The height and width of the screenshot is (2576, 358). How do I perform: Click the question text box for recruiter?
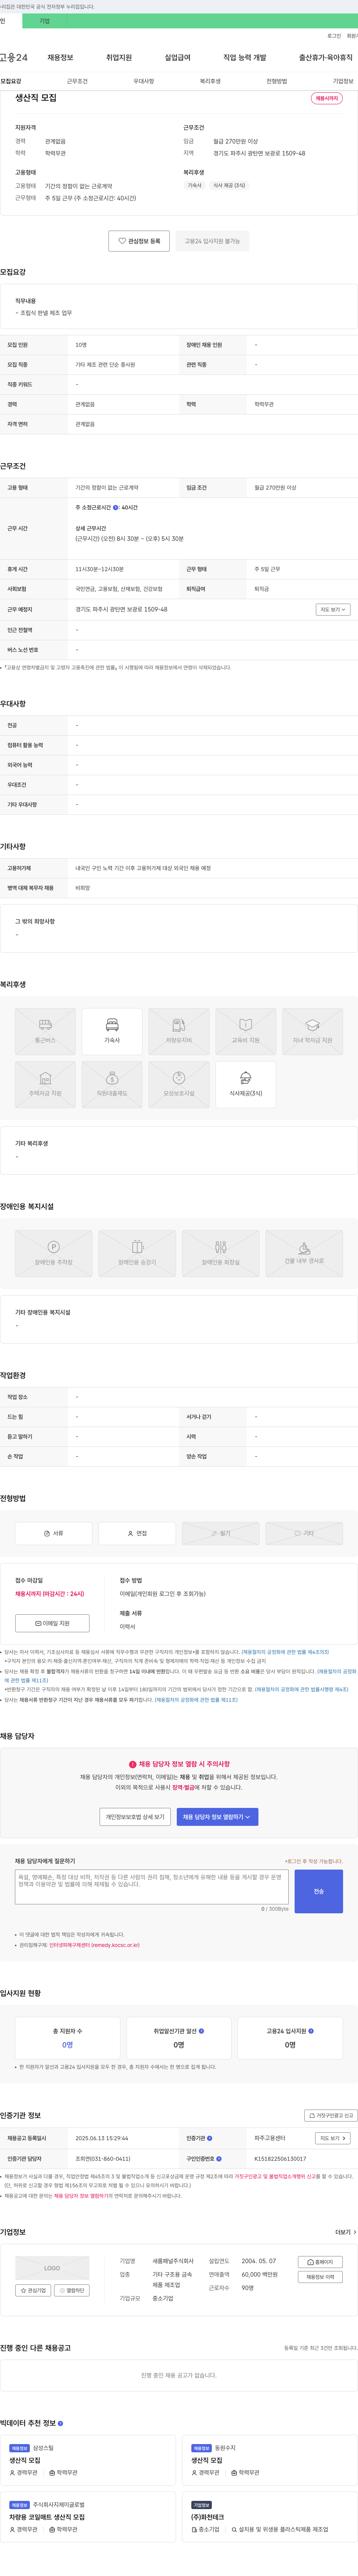151,1887
